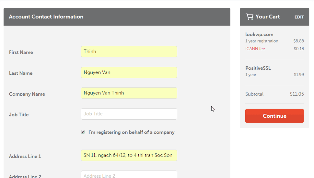
Task: Click EDIT in Your Cart header
Action: click(299, 17)
